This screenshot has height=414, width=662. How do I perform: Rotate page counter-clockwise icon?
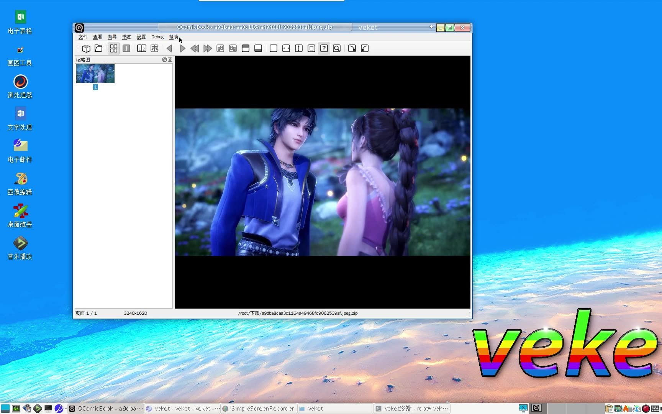[365, 48]
